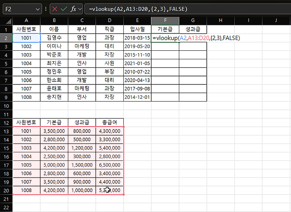Image resolution: width=291 pixels, height=212 pixels.
Task: Click the value 5,000,000
Action: tap(54, 165)
